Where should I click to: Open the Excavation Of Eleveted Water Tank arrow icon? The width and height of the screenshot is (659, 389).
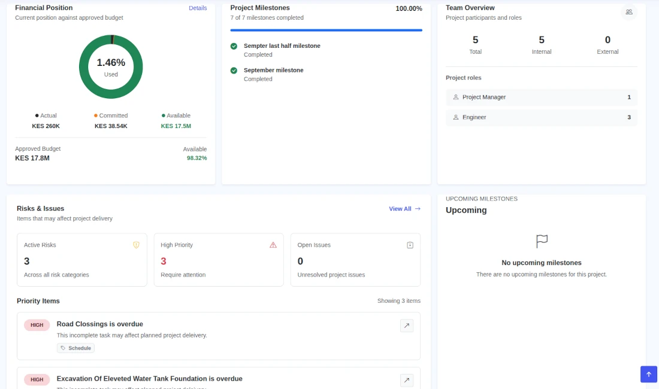pos(407,380)
